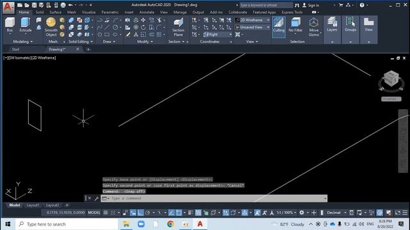Click the Sign In button
The width and height of the screenshot is (410, 230).
311,5
